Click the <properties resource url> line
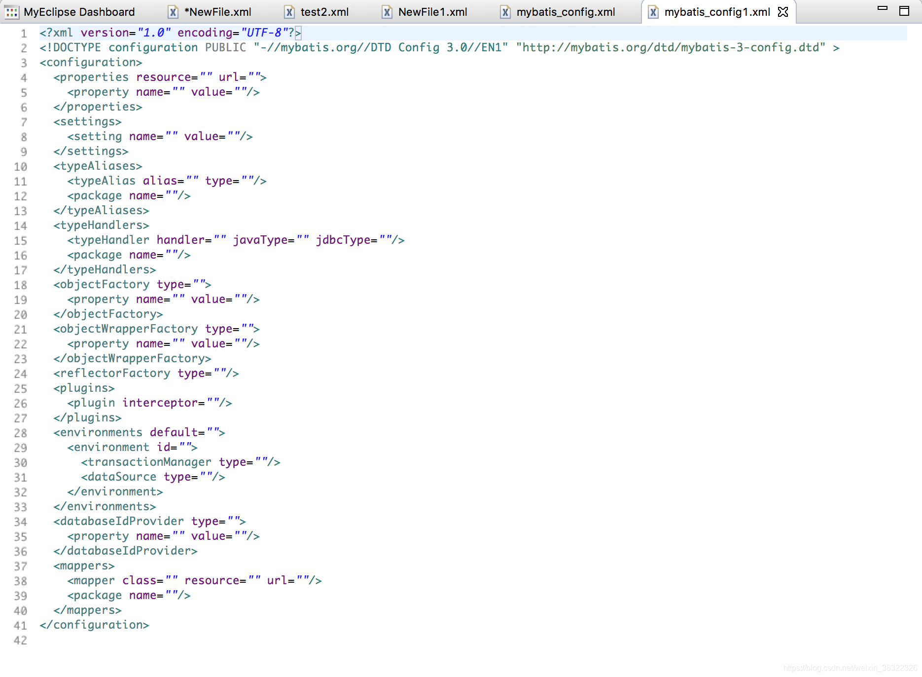This screenshot has width=922, height=677. point(160,77)
